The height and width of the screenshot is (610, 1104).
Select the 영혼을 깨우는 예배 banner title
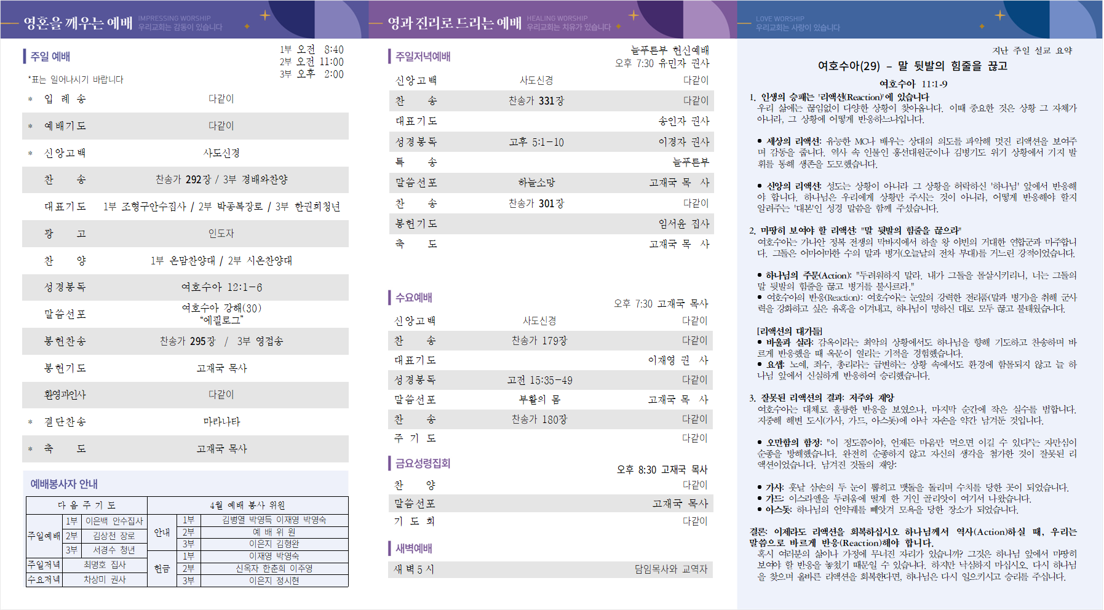(x=78, y=23)
